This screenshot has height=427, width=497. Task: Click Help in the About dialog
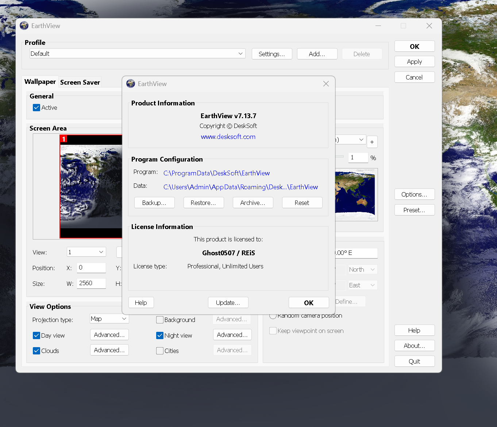141,303
